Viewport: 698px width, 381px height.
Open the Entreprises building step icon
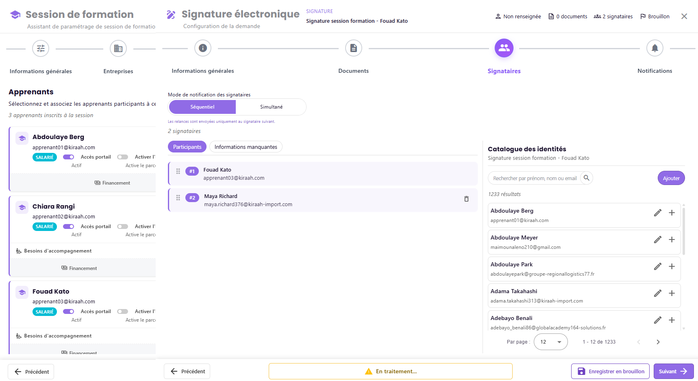118,49
